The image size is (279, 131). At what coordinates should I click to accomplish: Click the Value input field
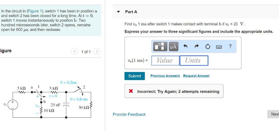[x=165, y=60]
